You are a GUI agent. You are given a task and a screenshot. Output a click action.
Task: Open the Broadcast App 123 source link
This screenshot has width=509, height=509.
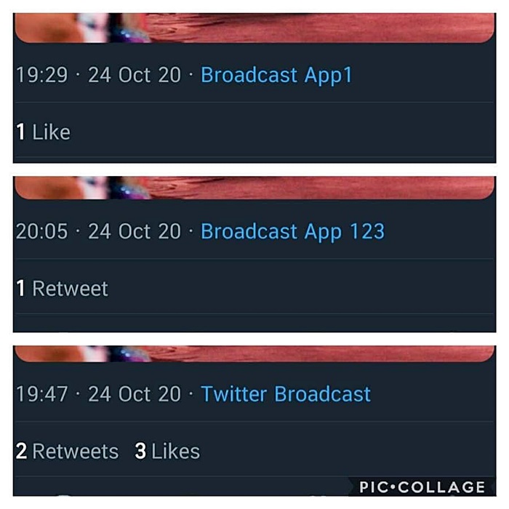[x=292, y=232]
